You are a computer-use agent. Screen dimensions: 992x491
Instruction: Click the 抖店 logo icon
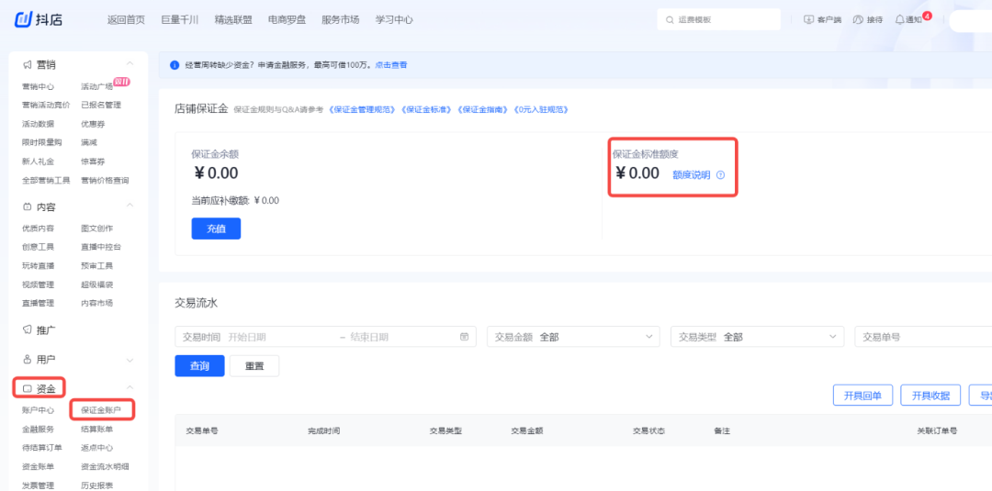[x=25, y=19]
